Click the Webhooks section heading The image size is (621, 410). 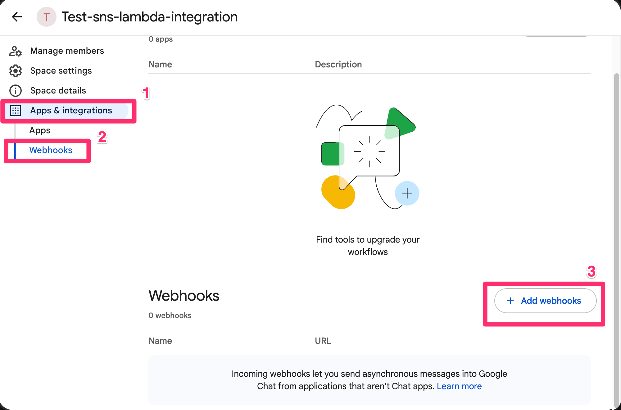[x=184, y=295]
